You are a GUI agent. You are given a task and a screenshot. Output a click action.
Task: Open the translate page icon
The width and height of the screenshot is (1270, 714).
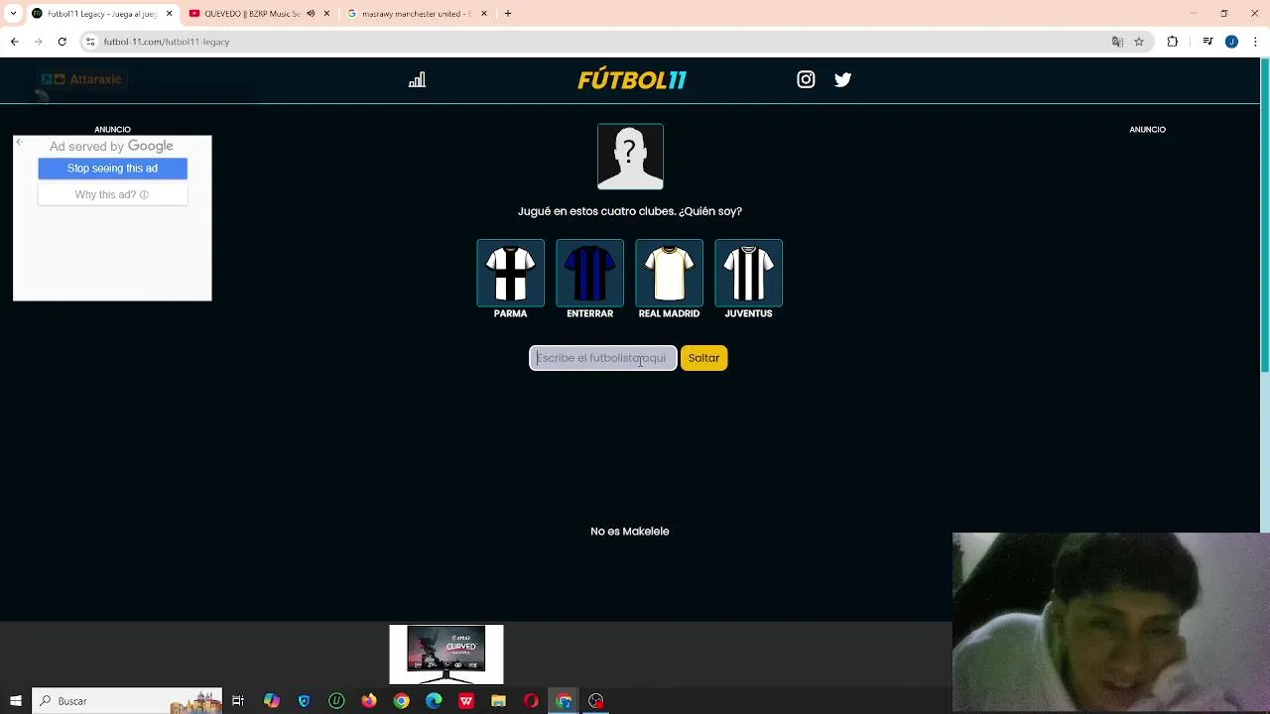point(1117,42)
